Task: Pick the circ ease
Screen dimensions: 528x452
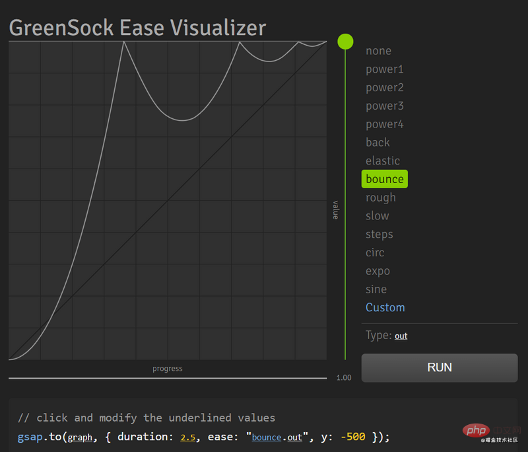Action: (375, 252)
